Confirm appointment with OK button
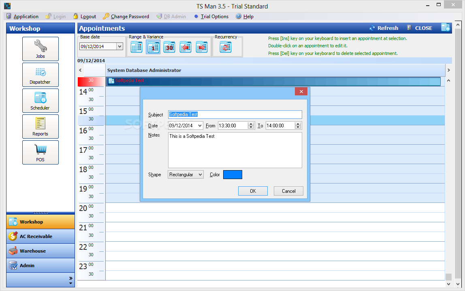The width and height of the screenshot is (465, 291). [253, 191]
